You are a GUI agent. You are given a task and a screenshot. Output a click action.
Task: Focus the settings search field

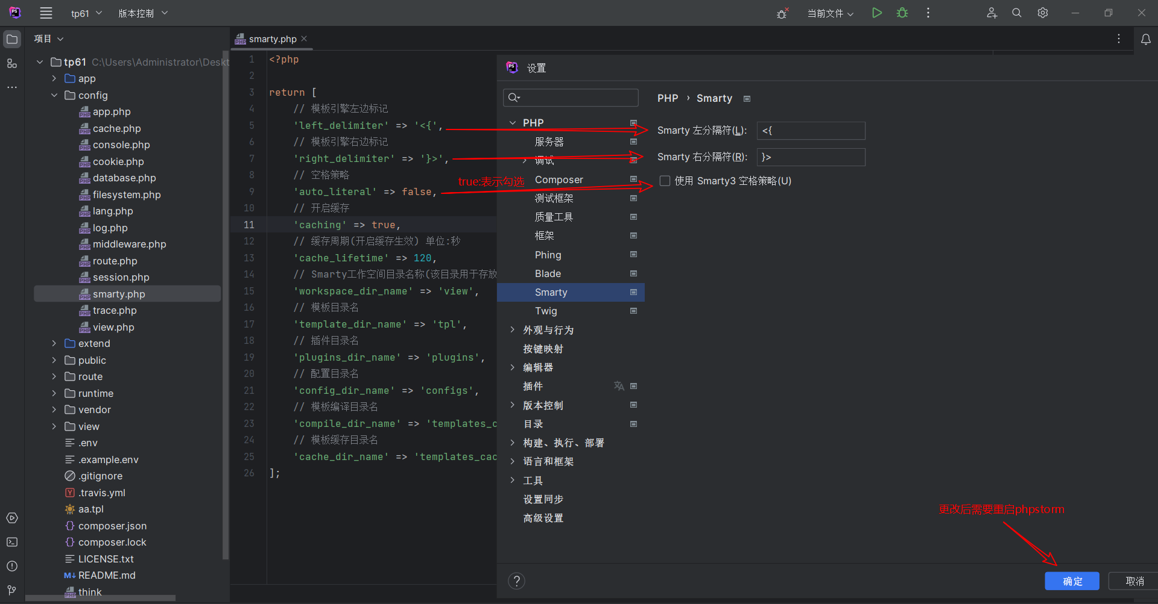pyautogui.click(x=571, y=98)
